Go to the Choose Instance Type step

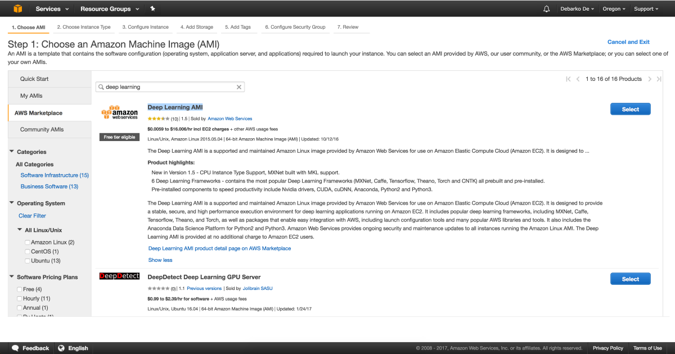tap(84, 27)
